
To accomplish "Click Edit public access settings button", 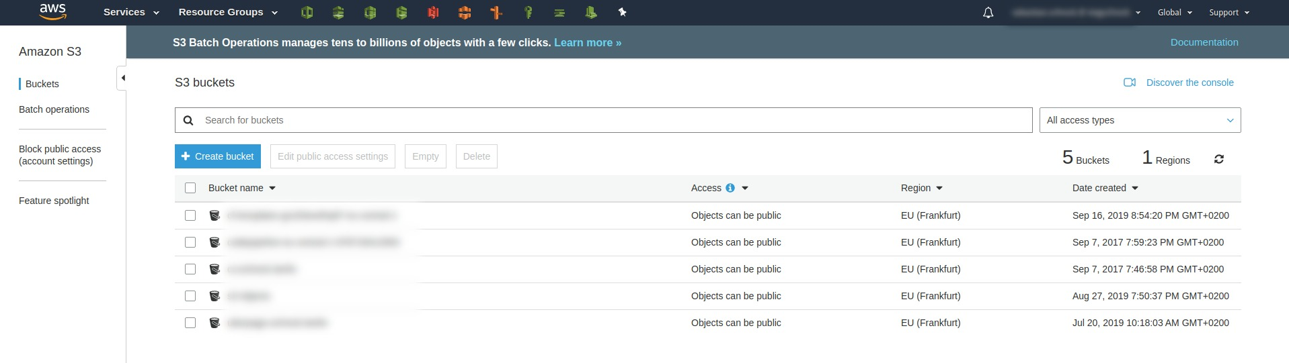I will (333, 156).
